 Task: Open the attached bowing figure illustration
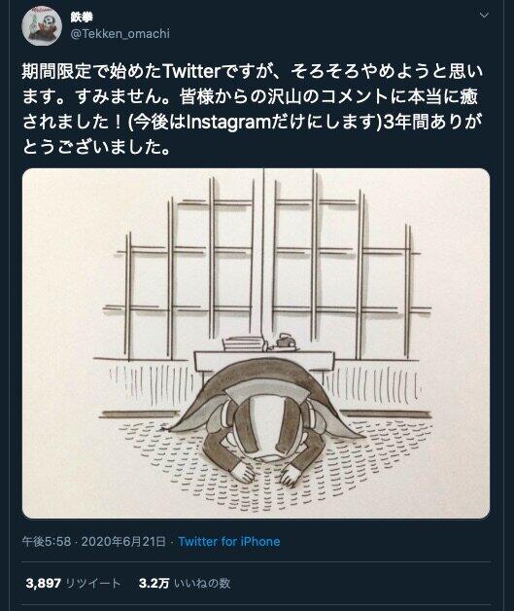(x=256, y=343)
